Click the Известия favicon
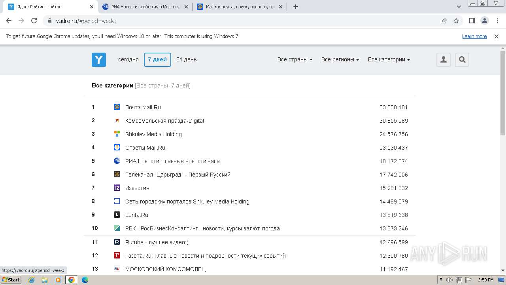506x285 pixels. 117,188
